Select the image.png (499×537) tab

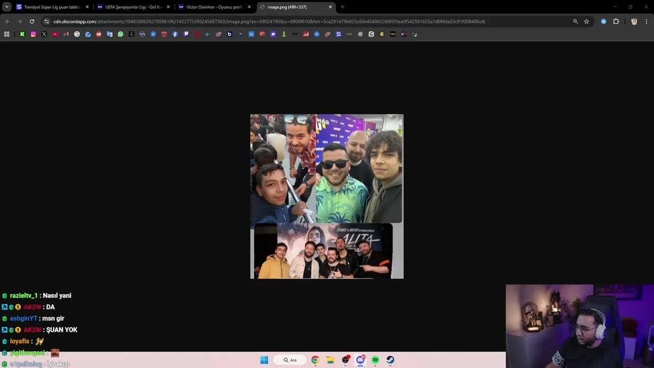296,7
